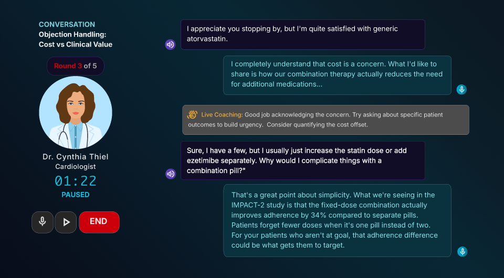Click the combination therapy reply bubble
Screen dimensions: 504x278
[337, 75]
